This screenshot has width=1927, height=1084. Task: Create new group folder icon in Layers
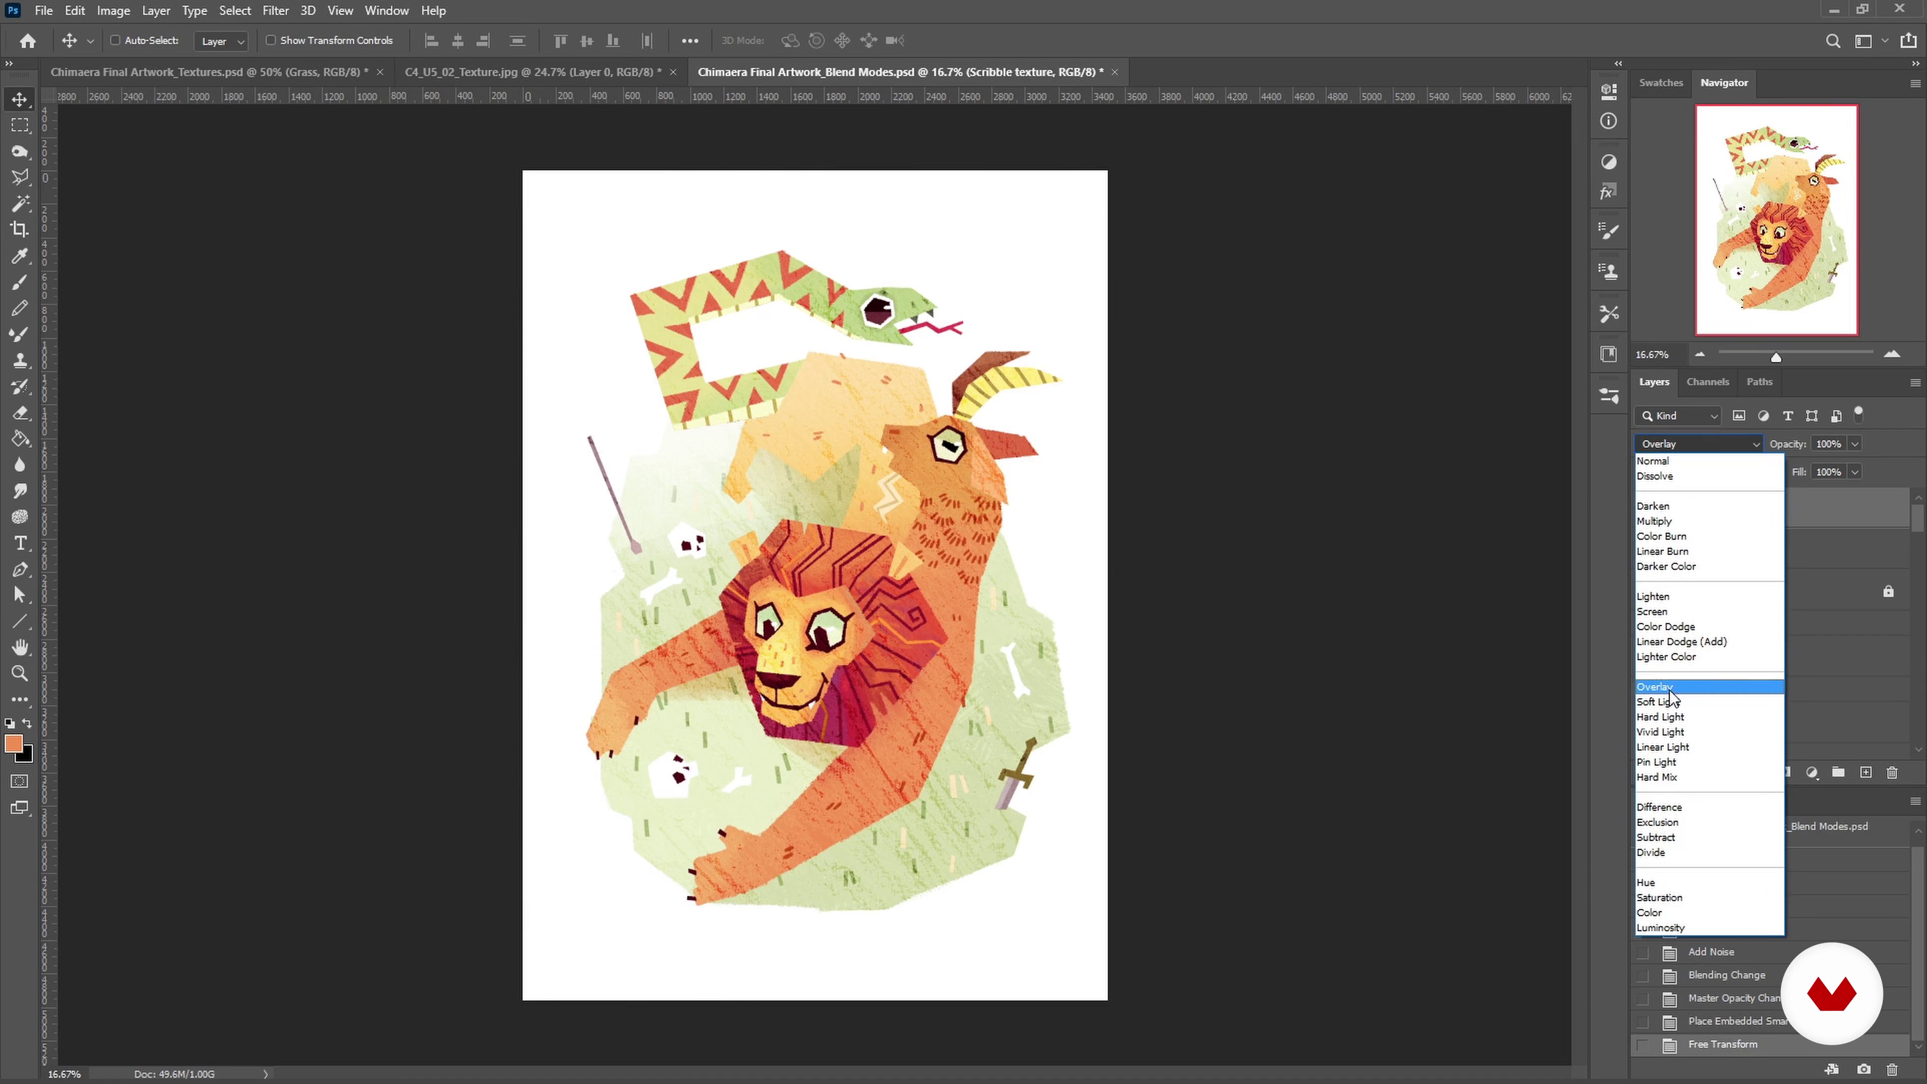(1838, 773)
